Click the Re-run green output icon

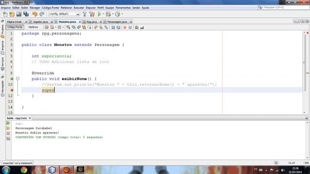click(x=8, y=123)
